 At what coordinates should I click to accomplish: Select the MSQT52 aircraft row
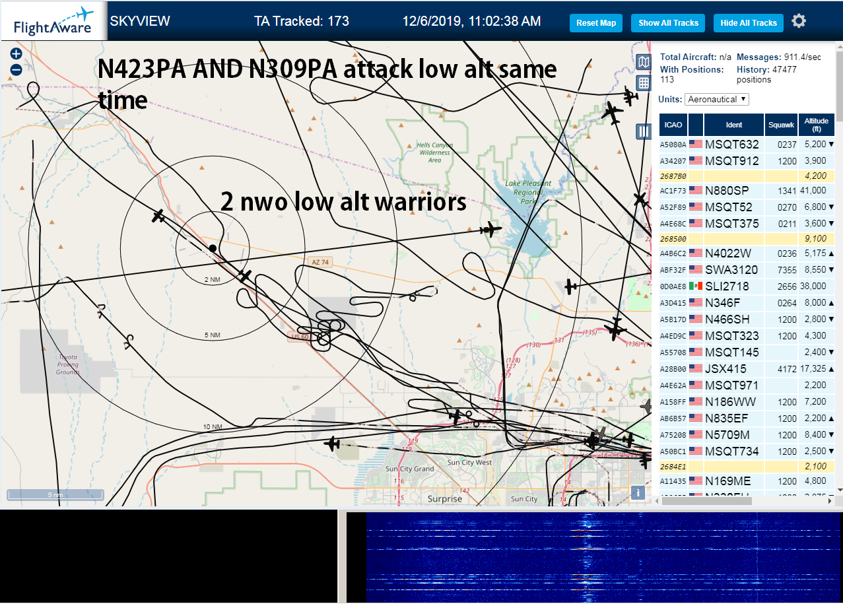(747, 207)
